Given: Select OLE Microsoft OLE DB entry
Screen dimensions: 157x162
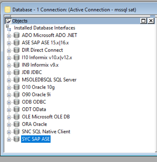Looking at the screenshot, I should pos(46,117).
